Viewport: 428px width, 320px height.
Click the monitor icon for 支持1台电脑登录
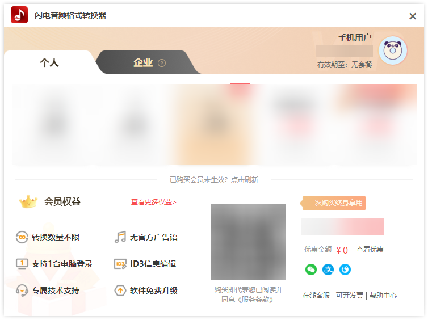point(22,264)
